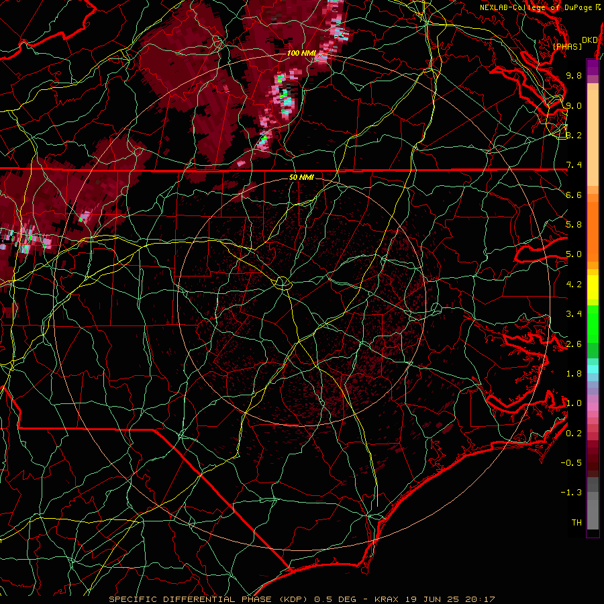This screenshot has height=604, width=604.
Task: Click the radar site circle at map center
Action: (x=283, y=283)
